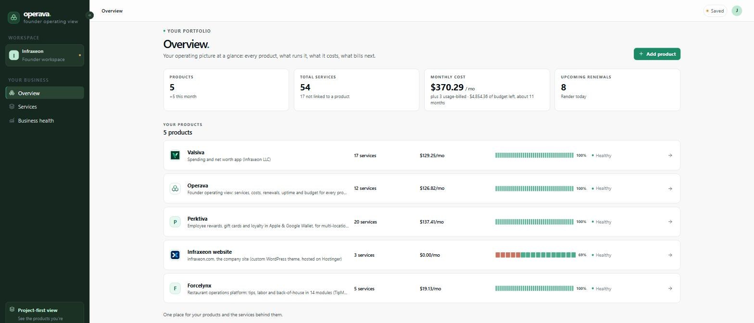754x323 pixels.
Task: Switch workspace using the Infraxeon selector
Action: tap(45, 55)
